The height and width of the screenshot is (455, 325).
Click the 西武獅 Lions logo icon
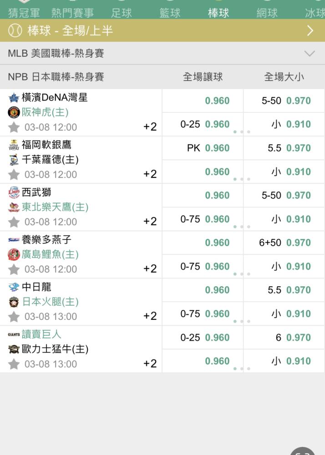(x=14, y=192)
